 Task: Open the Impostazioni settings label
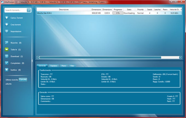click(16, 31)
